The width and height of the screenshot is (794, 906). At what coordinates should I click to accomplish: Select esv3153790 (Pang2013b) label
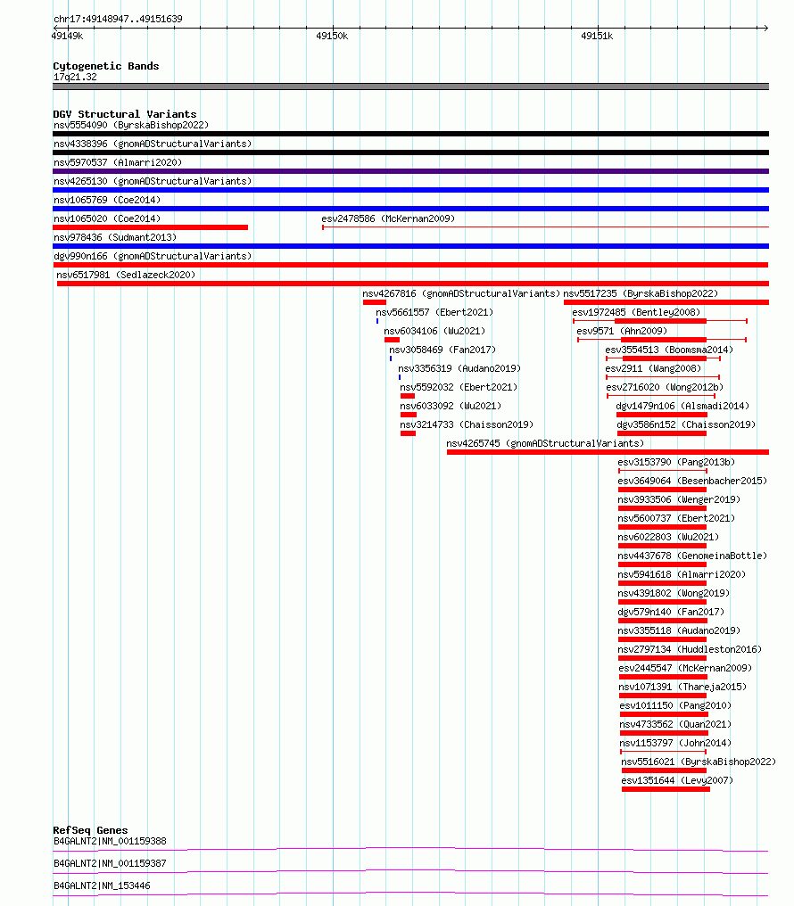click(676, 462)
